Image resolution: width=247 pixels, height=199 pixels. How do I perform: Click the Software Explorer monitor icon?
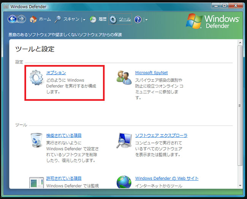point(124,140)
